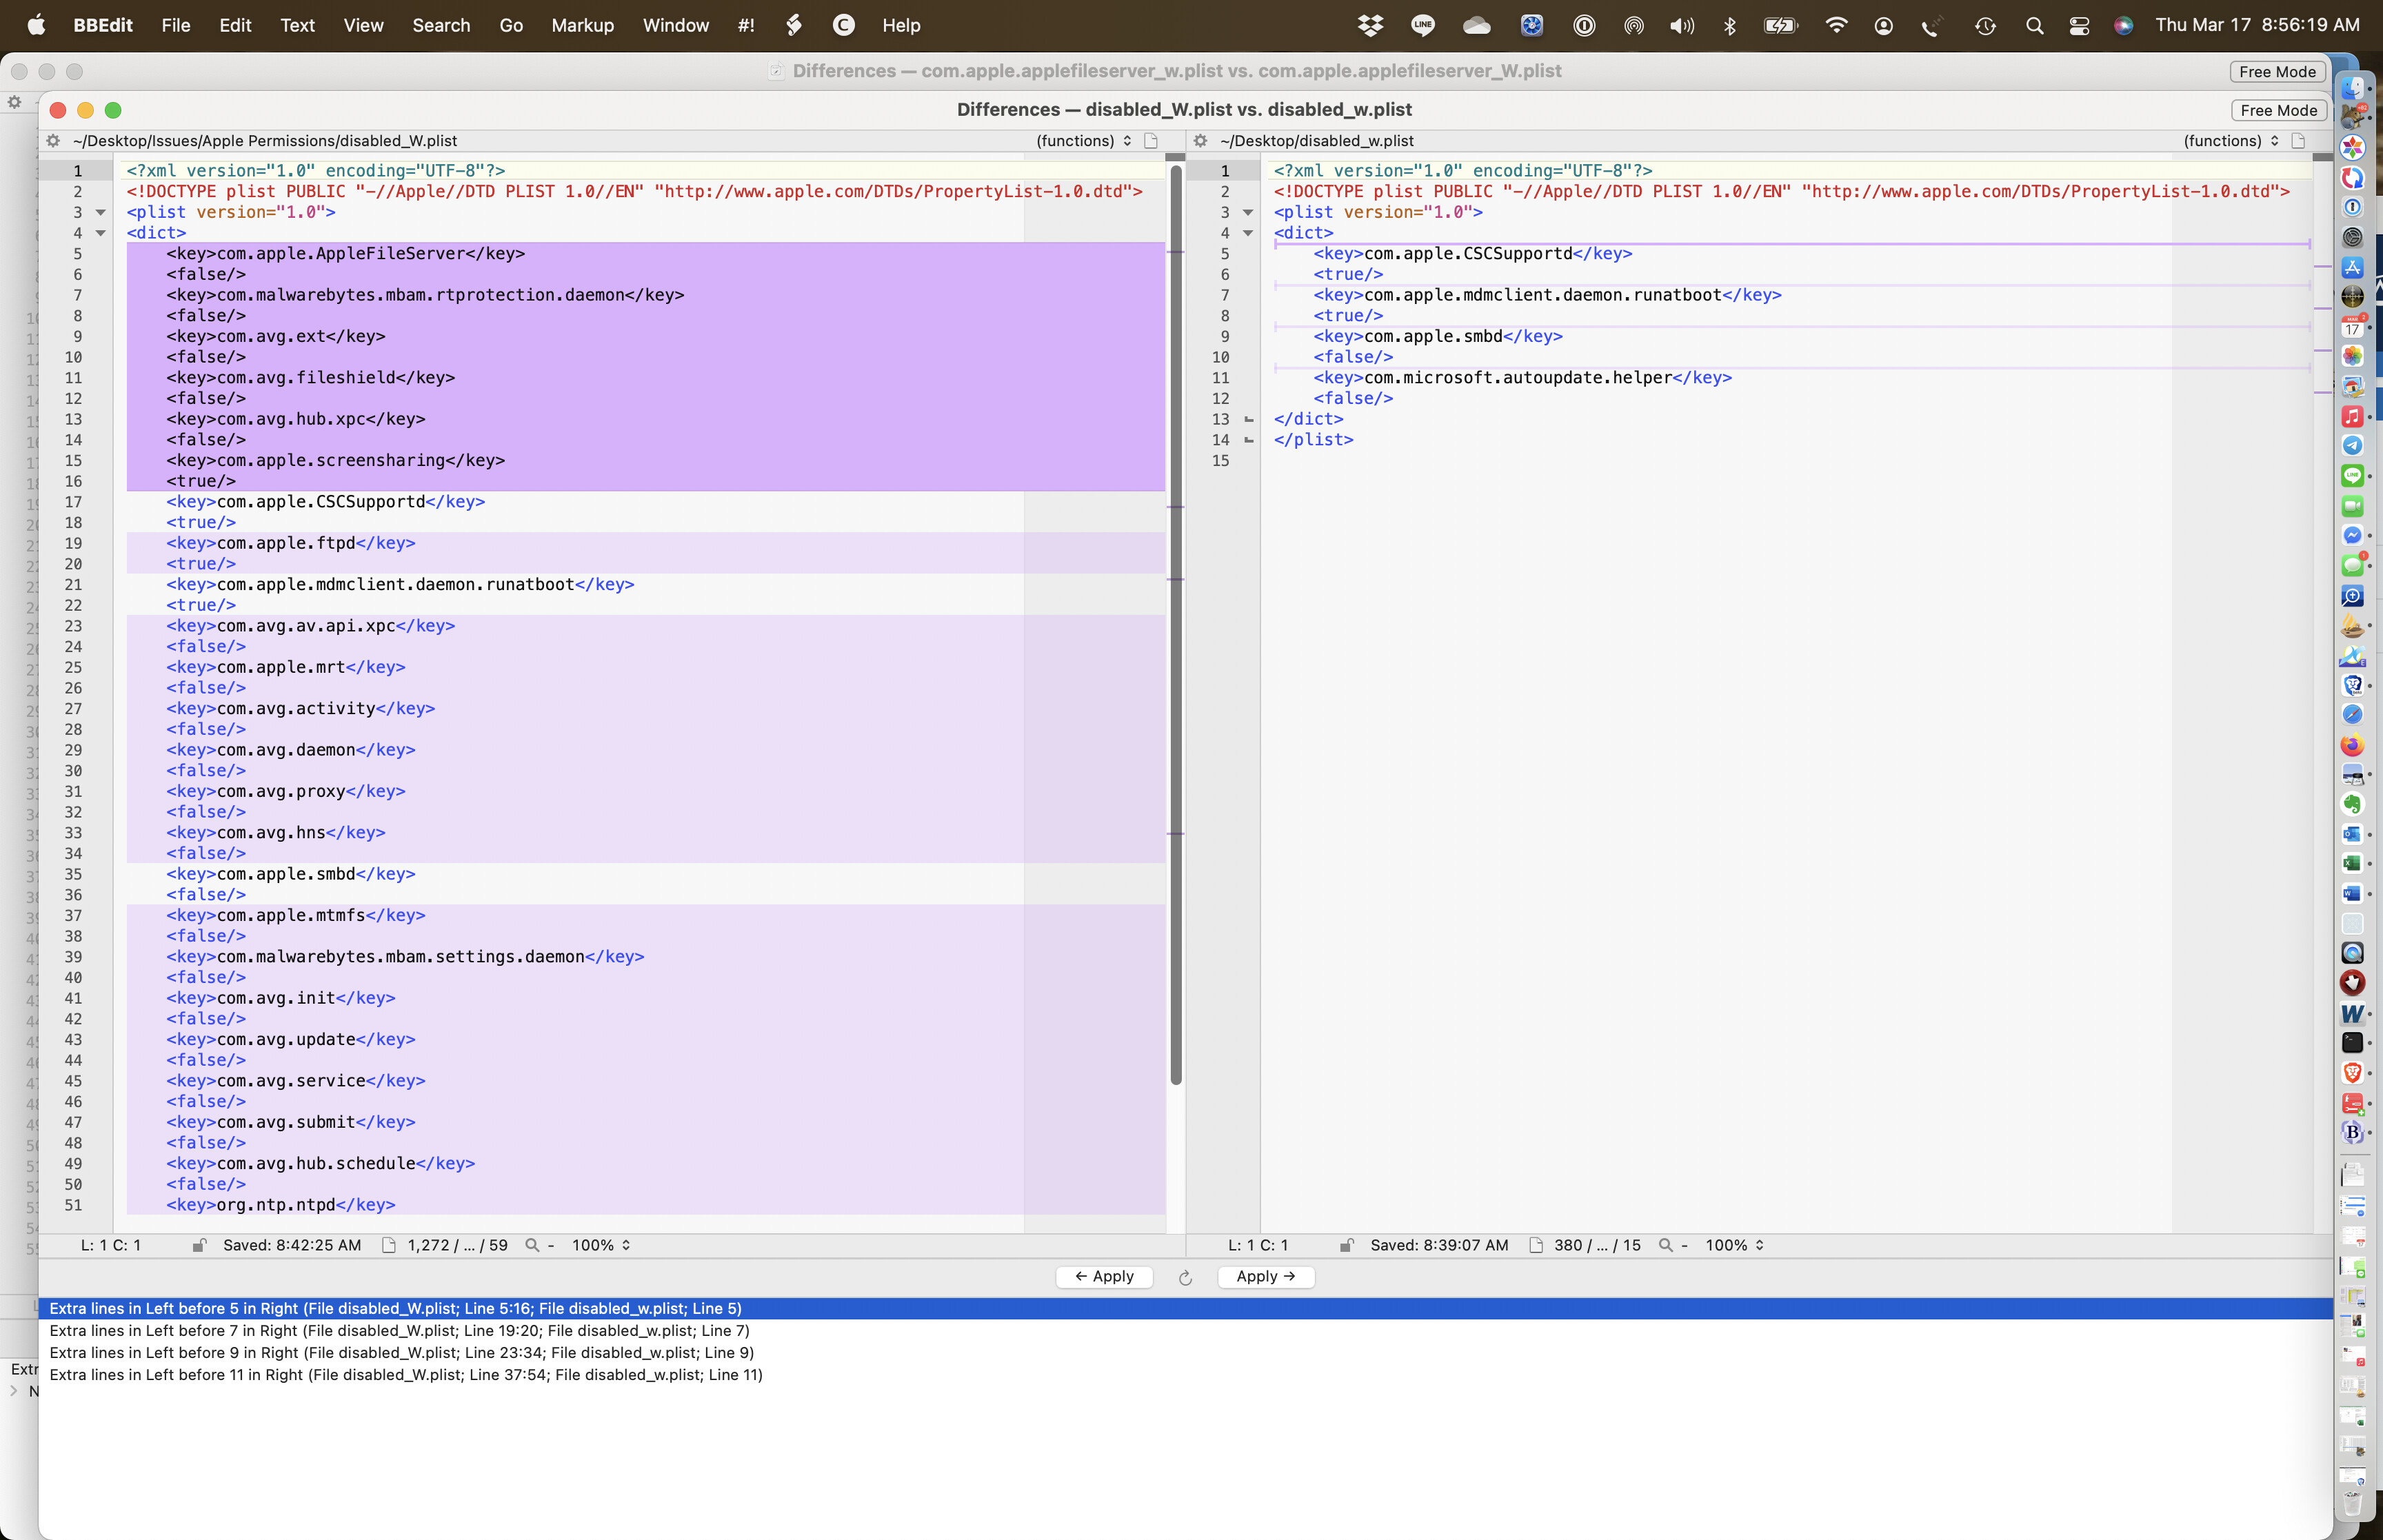Click the left pane's disabled_W.plist file path

pos(265,141)
